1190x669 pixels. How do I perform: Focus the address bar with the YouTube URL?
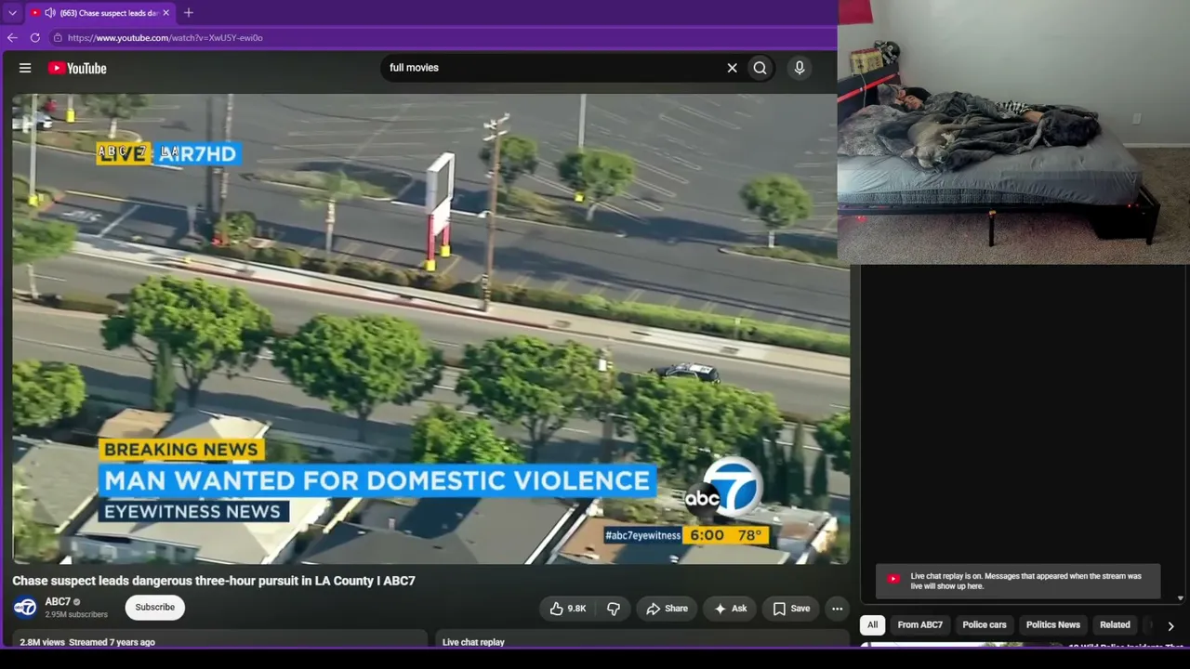446,38
